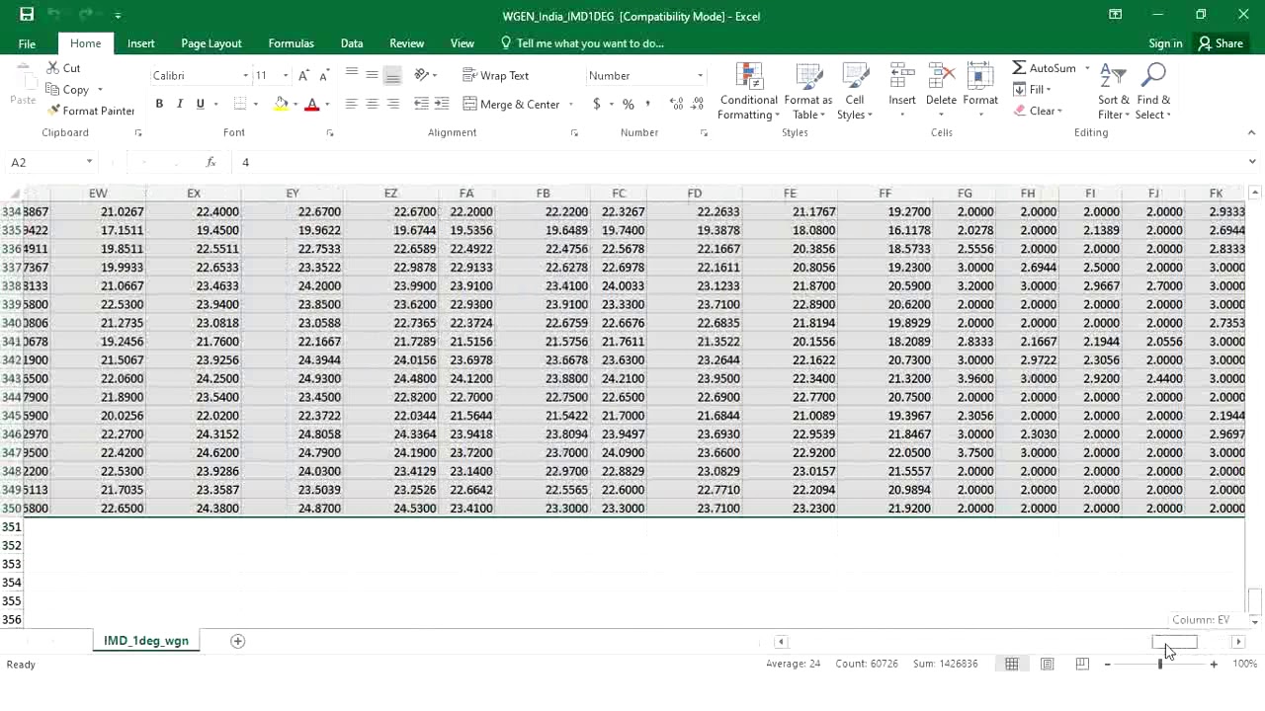Bottom-align the cell contents
Viewport: 1265px width, 711px height.
click(x=393, y=75)
